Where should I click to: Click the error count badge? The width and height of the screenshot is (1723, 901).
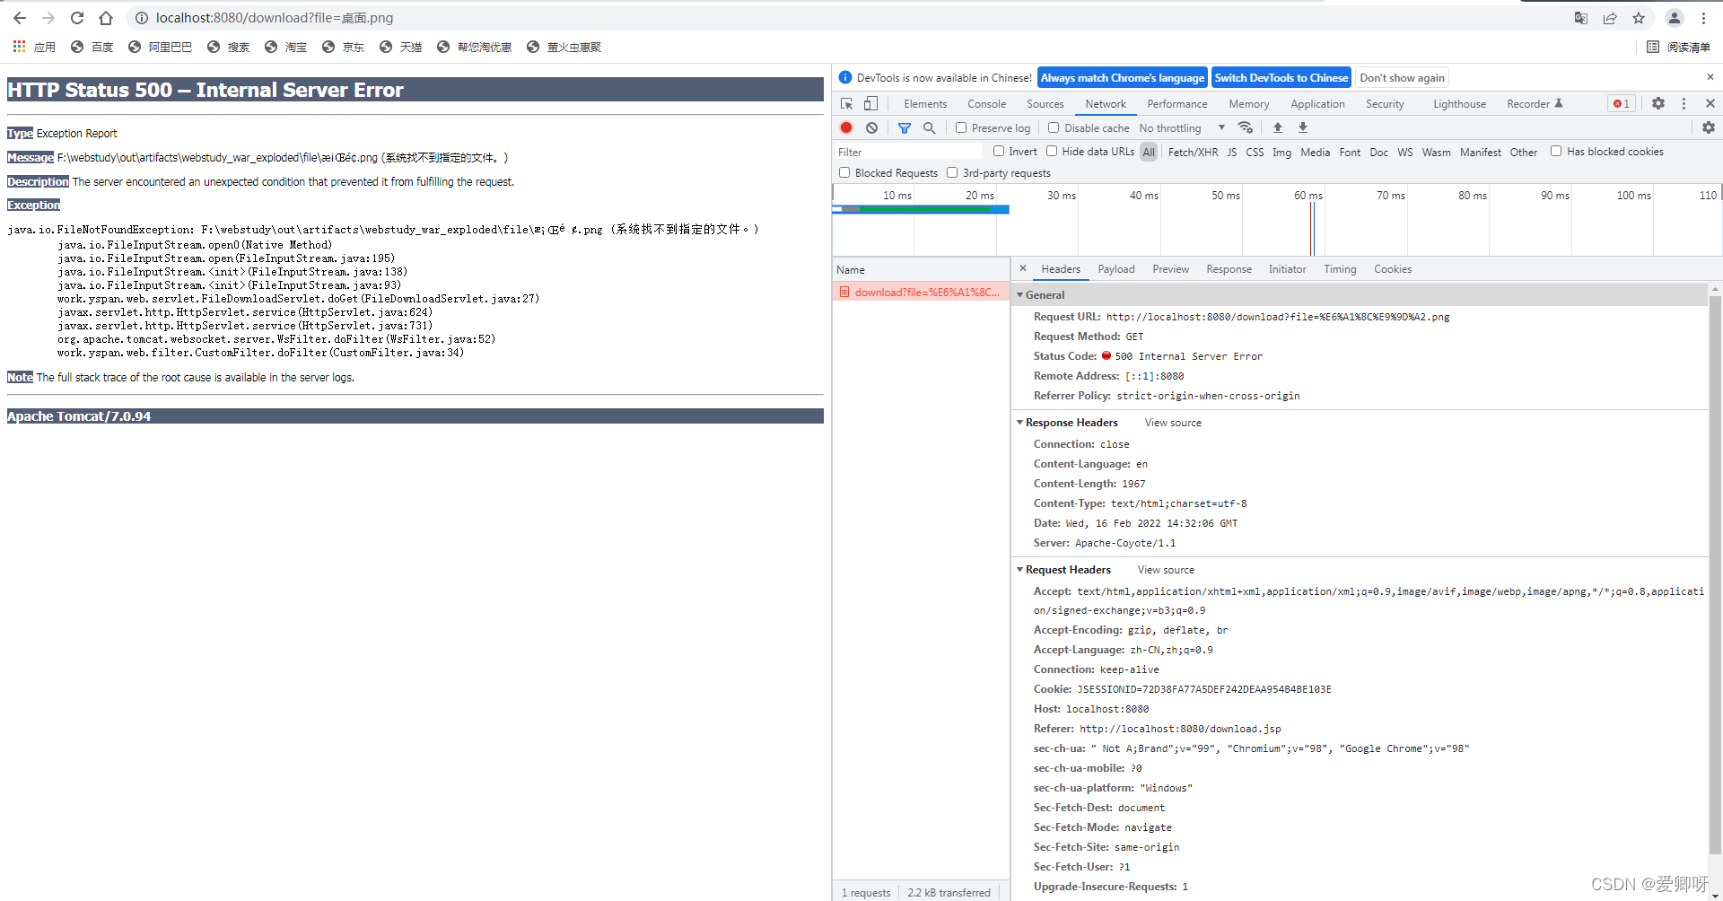1622,104
